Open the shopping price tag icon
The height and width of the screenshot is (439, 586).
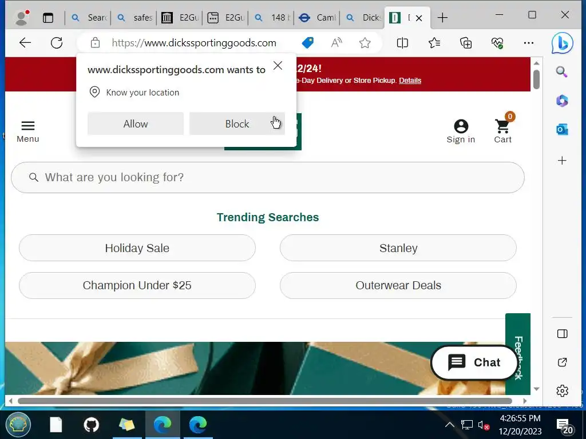pos(307,43)
